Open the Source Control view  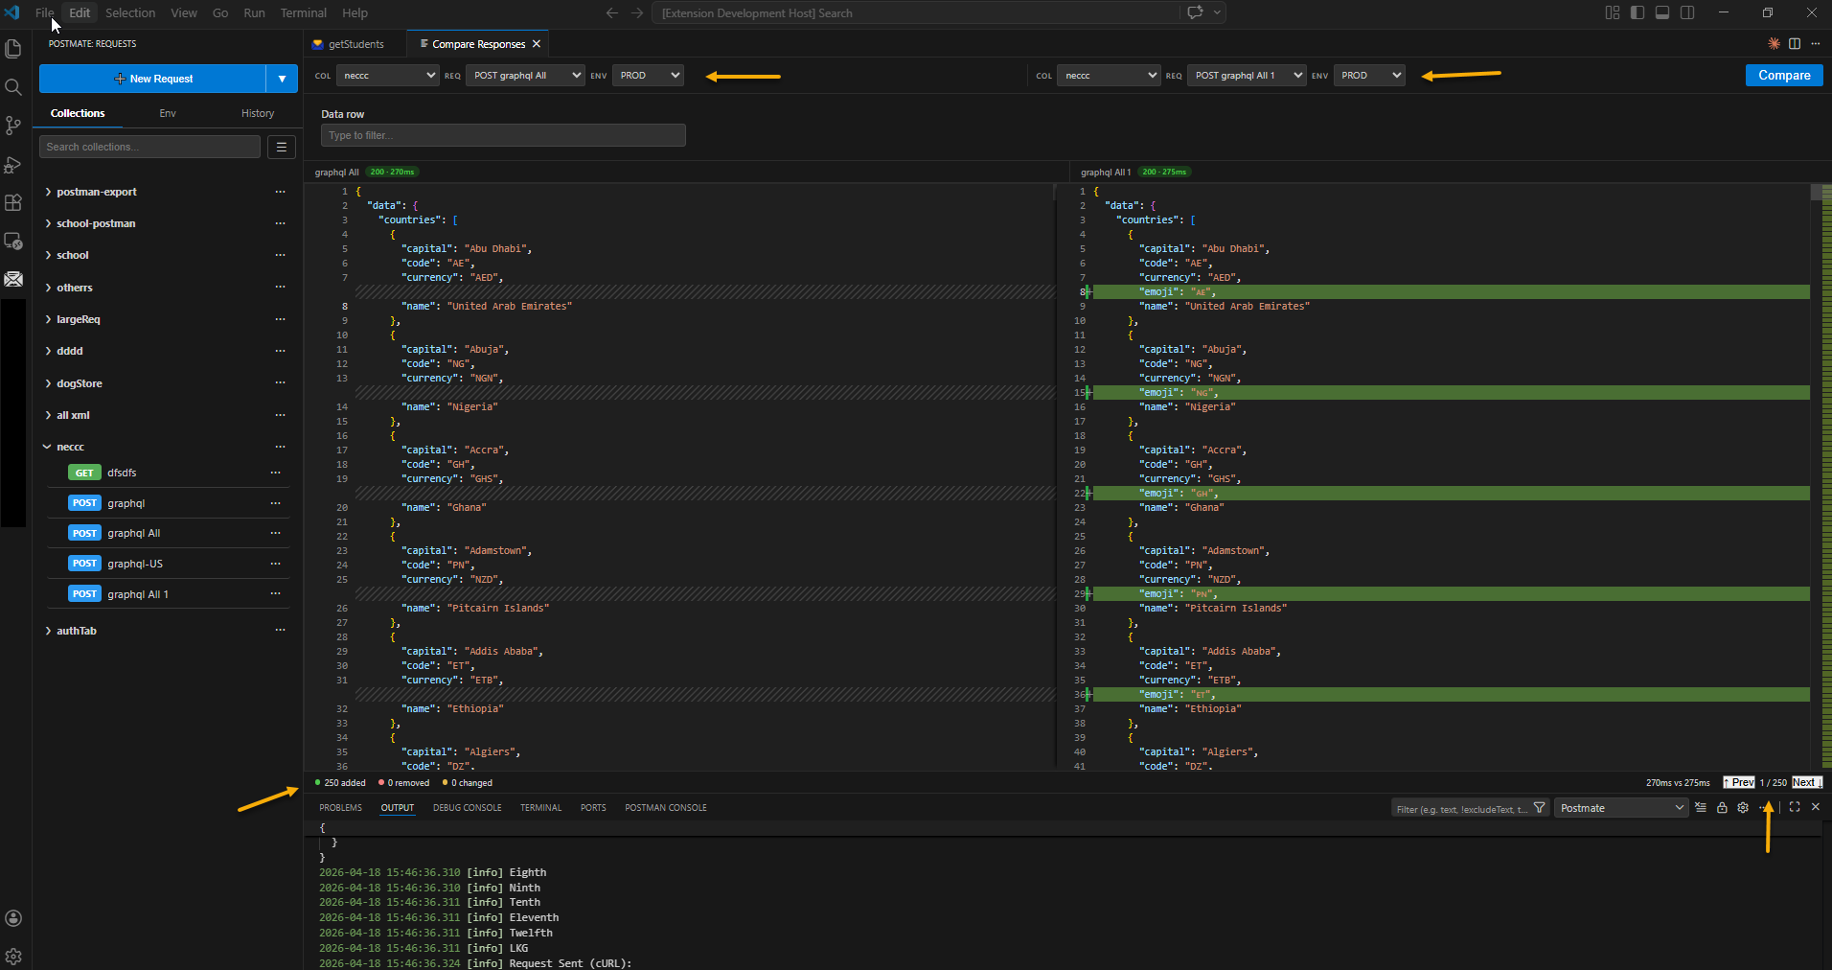pos(13,126)
